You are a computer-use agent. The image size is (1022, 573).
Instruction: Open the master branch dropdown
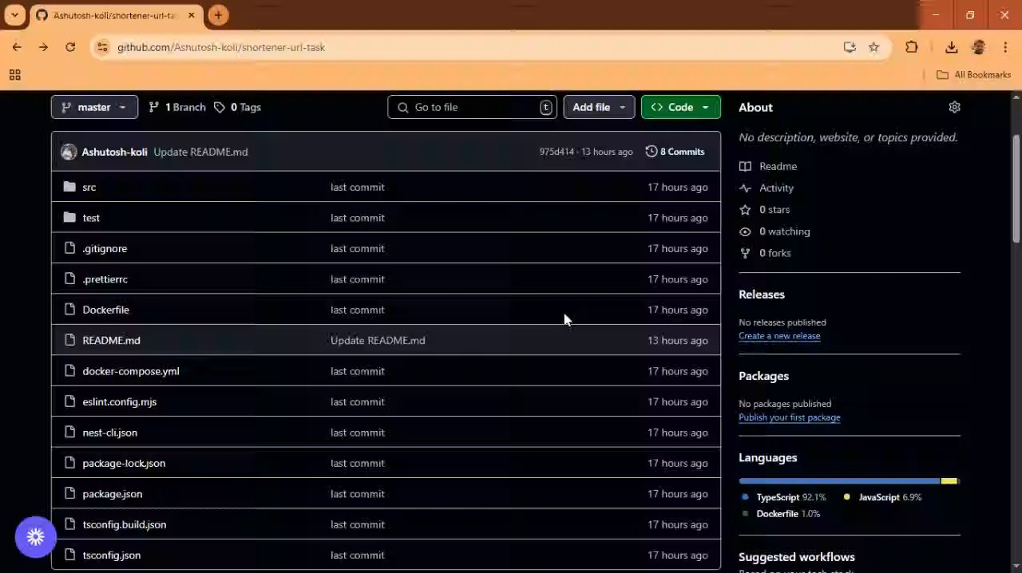[94, 107]
